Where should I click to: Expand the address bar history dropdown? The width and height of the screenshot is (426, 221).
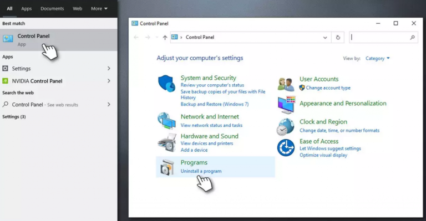click(325, 38)
